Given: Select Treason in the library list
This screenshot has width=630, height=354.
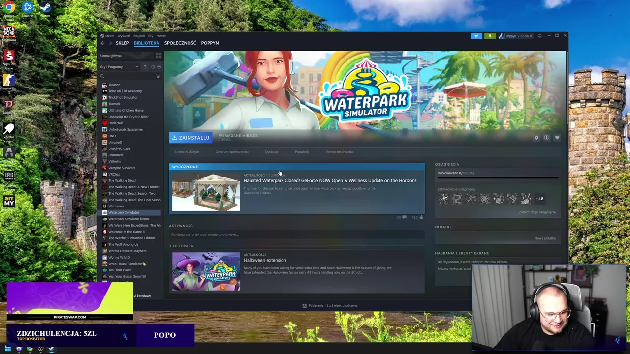Looking at the screenshot, I should 114,85.
